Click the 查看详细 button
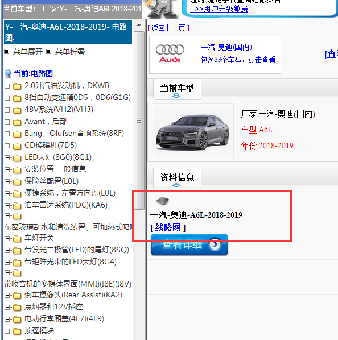 189,244
